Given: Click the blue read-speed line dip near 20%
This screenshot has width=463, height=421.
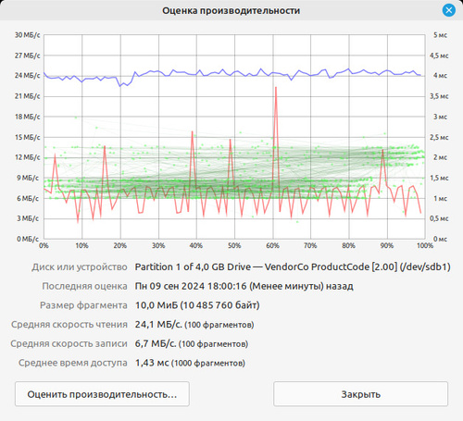Looking at the screenshot, I should coord(120,85).
